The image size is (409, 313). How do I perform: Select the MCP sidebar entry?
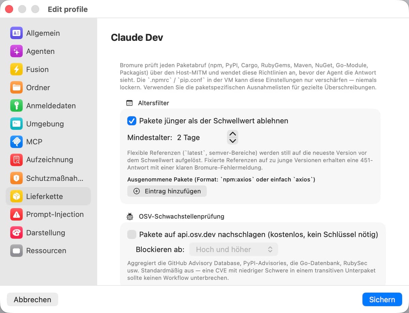tap(48, 142)
